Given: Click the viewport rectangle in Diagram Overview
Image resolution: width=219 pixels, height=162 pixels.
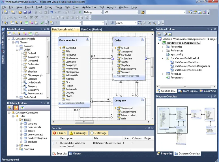Looking at the screenshot, I should click(x=172, y=120).
